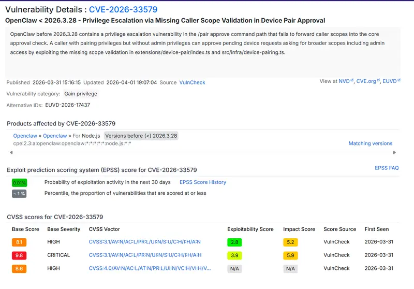
Task: Click the red 9.8 base score badge
Action: pyautogui.click(x=19, y=255)
